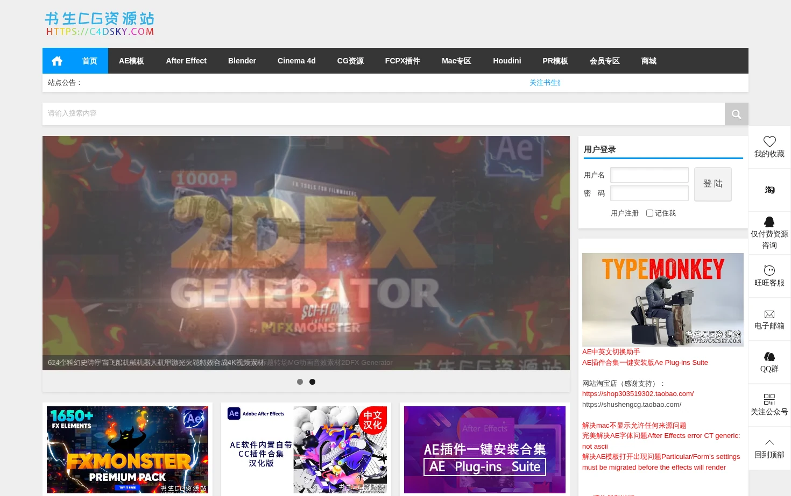Click the email envelope icon
Screen dimensions: 791x496
(769, 314)
